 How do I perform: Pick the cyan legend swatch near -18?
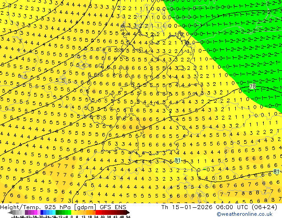(x=54, y=212)
